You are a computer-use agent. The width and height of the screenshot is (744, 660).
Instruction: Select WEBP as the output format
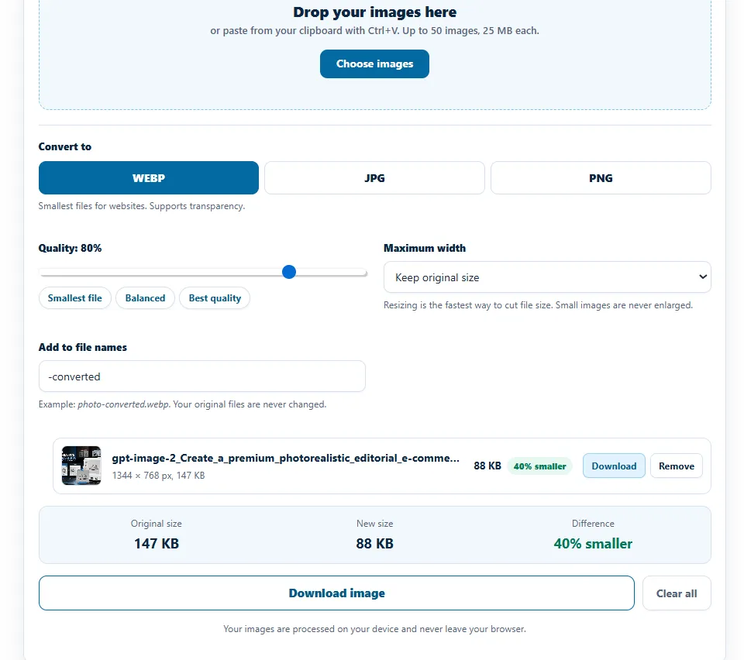click(149, 178)
